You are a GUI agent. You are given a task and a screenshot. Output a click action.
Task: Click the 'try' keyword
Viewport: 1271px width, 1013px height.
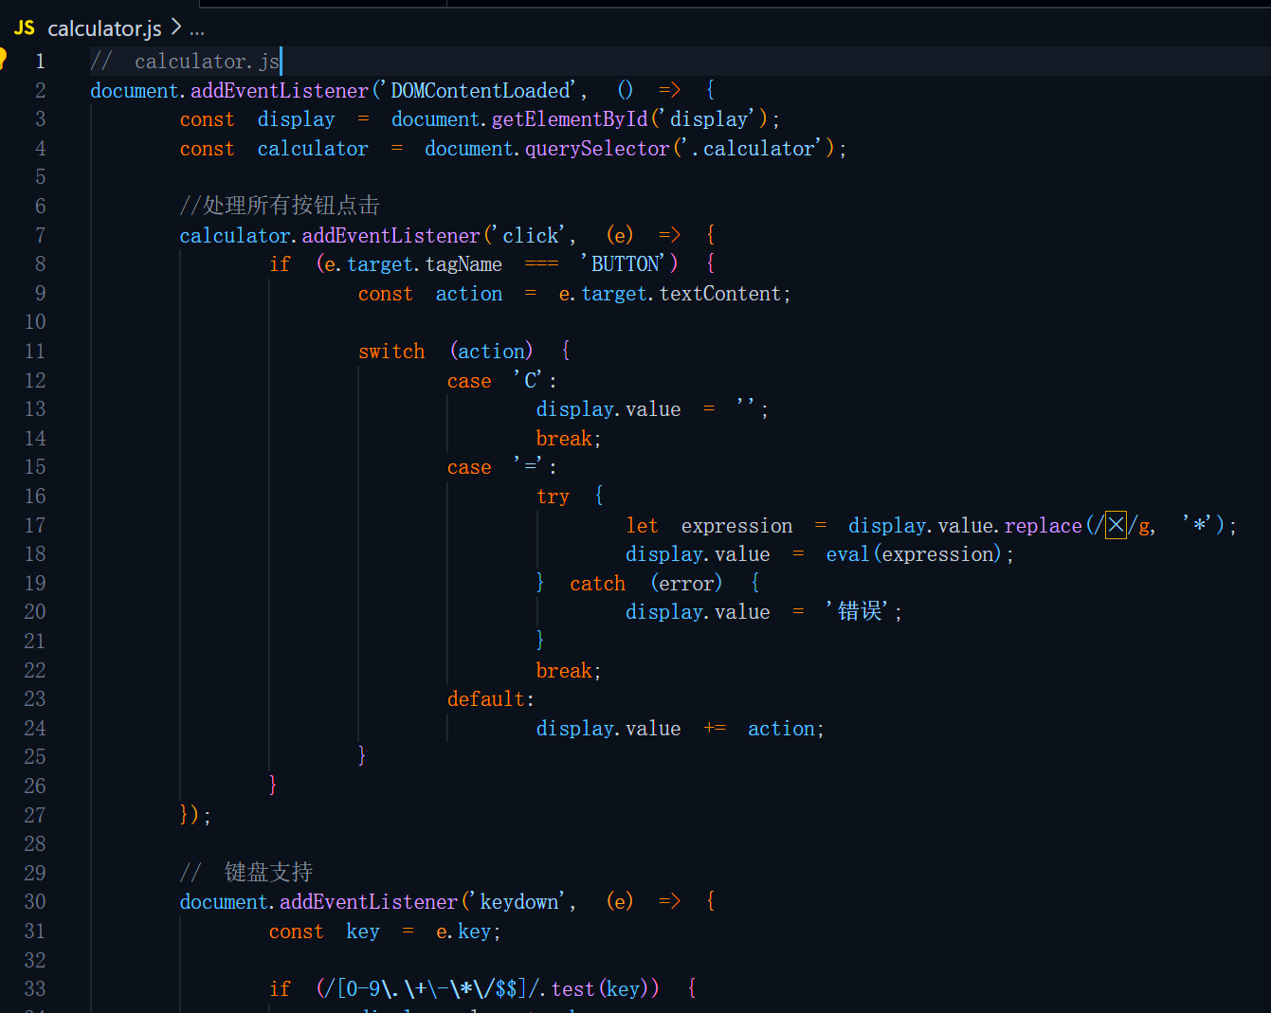[x=554, y=497]
